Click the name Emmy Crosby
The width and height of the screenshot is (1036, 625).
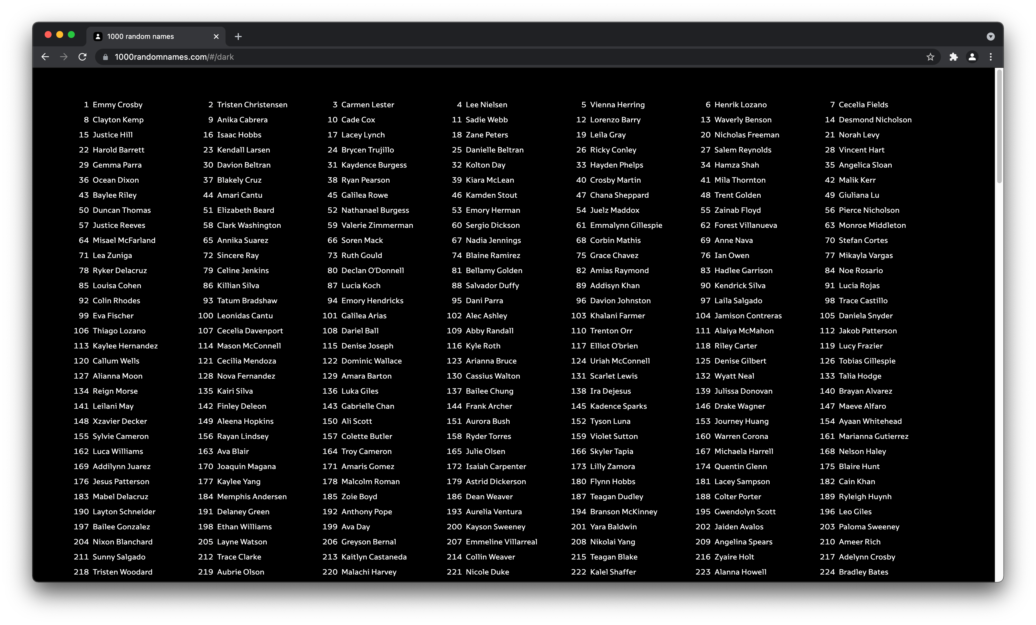[x=117, y=105]
